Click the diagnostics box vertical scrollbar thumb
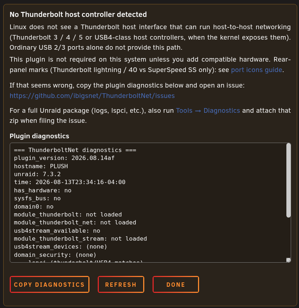The width and height of the screenshot is (299, 308). (x=289, y=180)
